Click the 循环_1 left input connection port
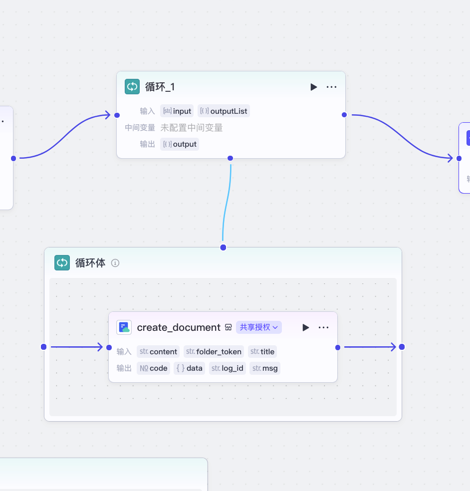Viewport: 470px width, 491px height. 117,115
